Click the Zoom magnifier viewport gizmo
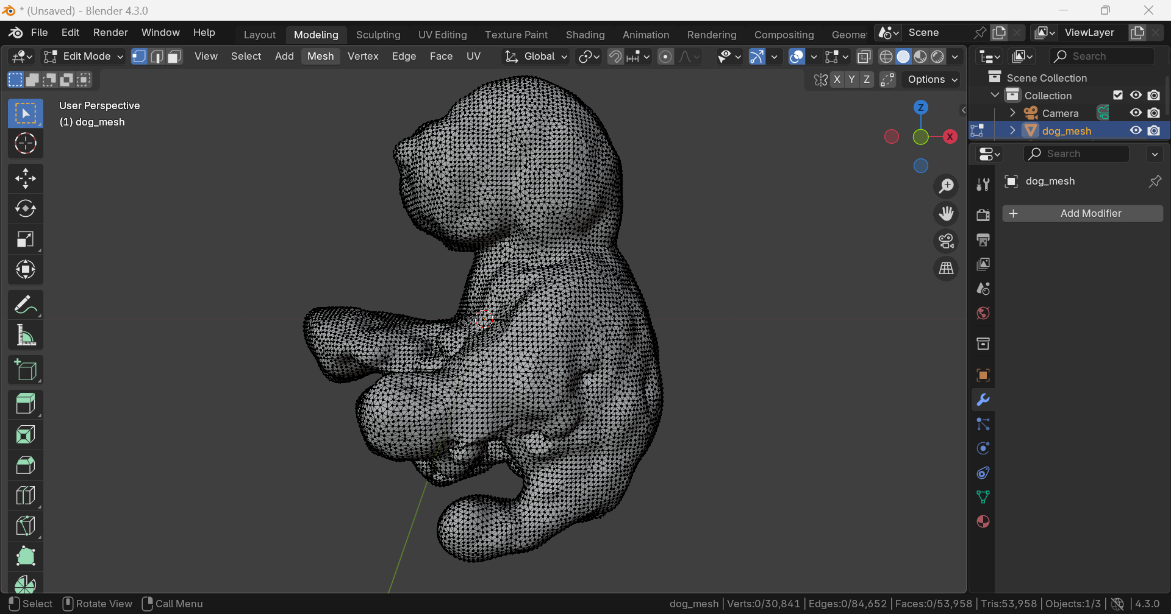 [946, 186]
